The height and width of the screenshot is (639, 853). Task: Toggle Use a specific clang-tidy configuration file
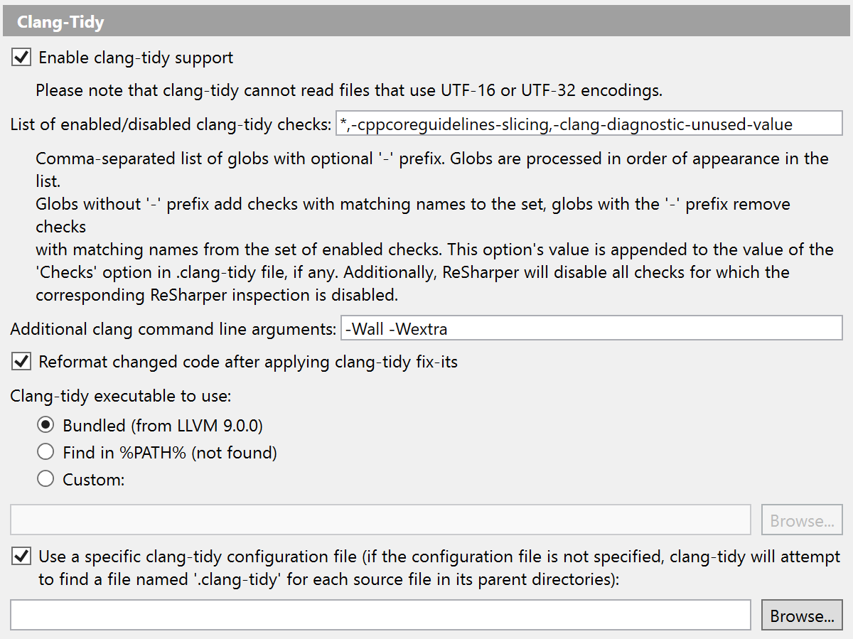tap(22, 557)
